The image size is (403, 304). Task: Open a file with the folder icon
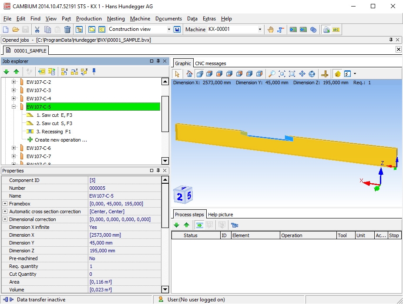[x=15, y=30]
